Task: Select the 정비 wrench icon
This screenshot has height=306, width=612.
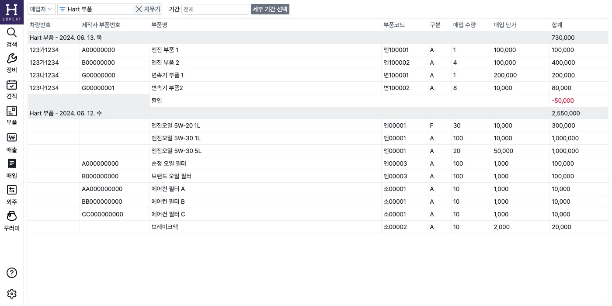Action: click(x=12, y=59)
